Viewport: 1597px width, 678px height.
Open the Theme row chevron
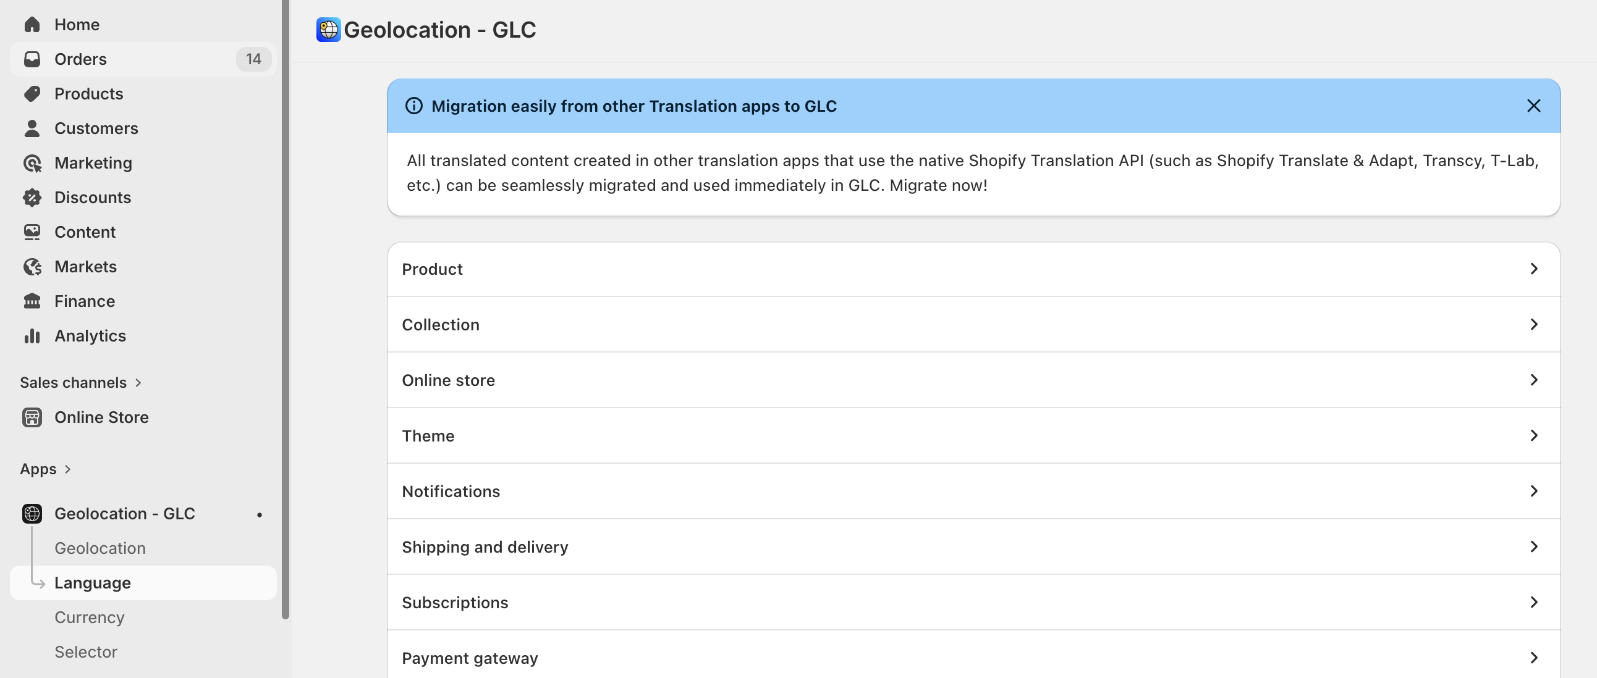pos(1533,435)
